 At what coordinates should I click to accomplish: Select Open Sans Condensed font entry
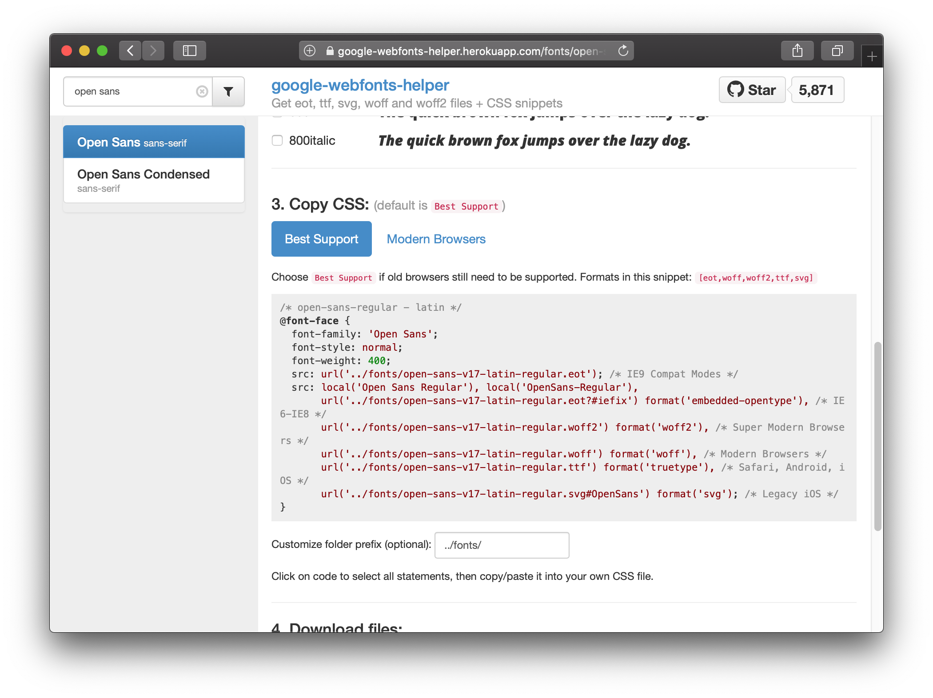point(154,180)
